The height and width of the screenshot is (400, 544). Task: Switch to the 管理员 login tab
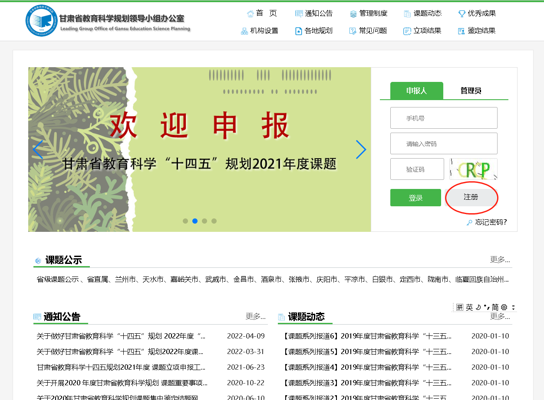(x=471, y=91)
